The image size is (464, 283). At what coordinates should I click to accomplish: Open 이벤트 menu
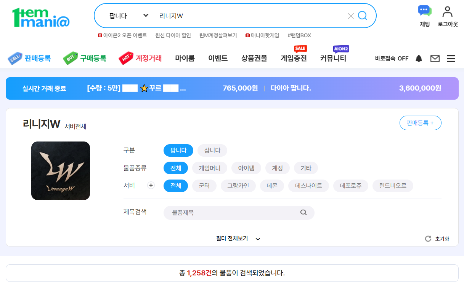pos(218,58)
